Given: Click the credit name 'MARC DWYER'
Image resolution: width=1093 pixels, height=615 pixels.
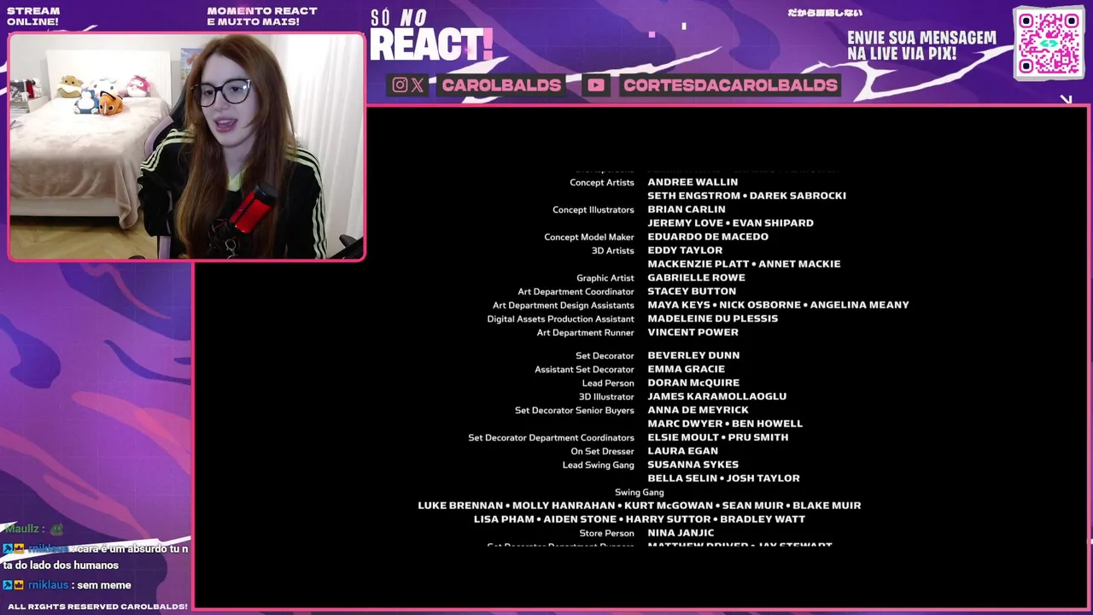Looking at the screenshot, I should pos(685,424).
